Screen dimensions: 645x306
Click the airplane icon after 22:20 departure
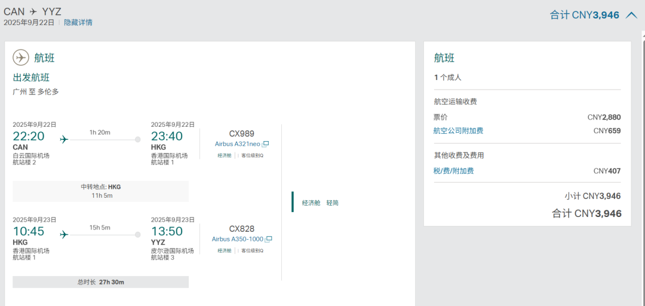[64, 139]
